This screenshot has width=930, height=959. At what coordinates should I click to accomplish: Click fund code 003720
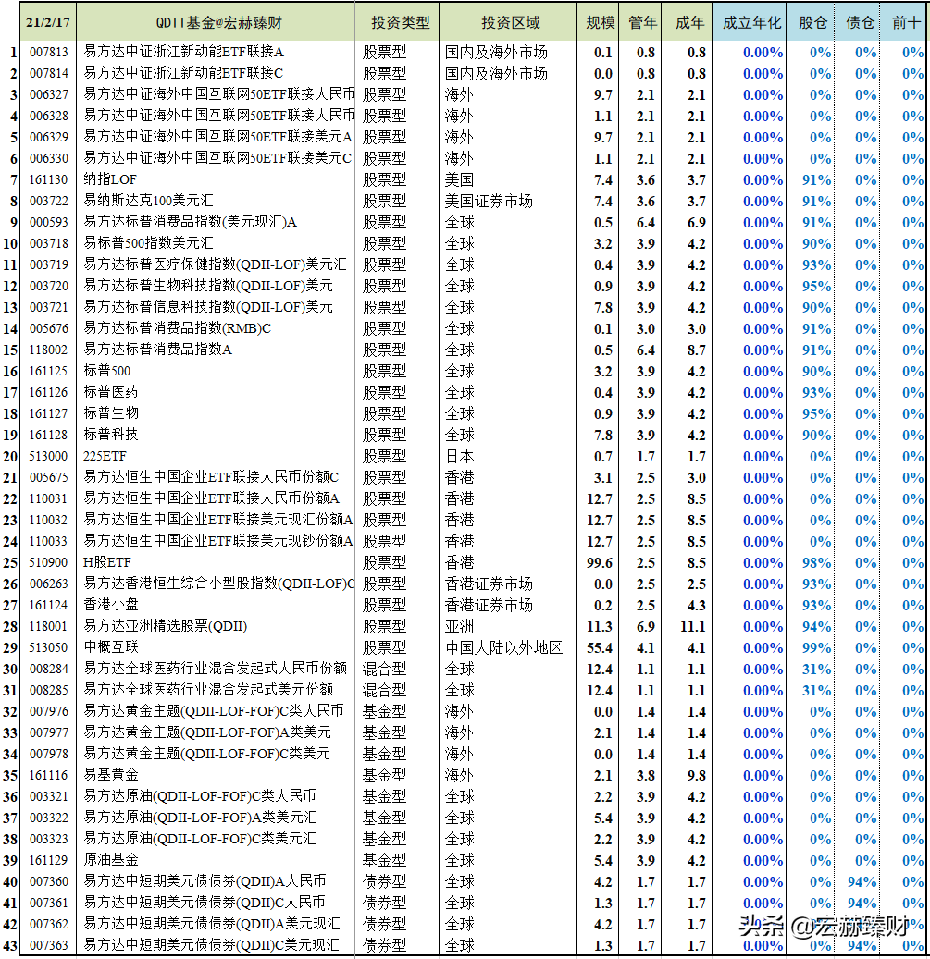48,287
